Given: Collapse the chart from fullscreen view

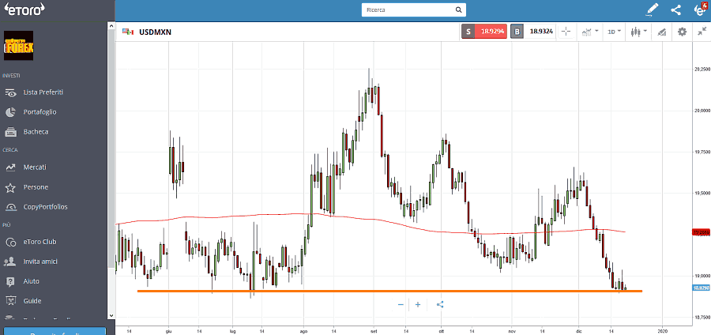Looking at the screenshot, I should 702,32.
